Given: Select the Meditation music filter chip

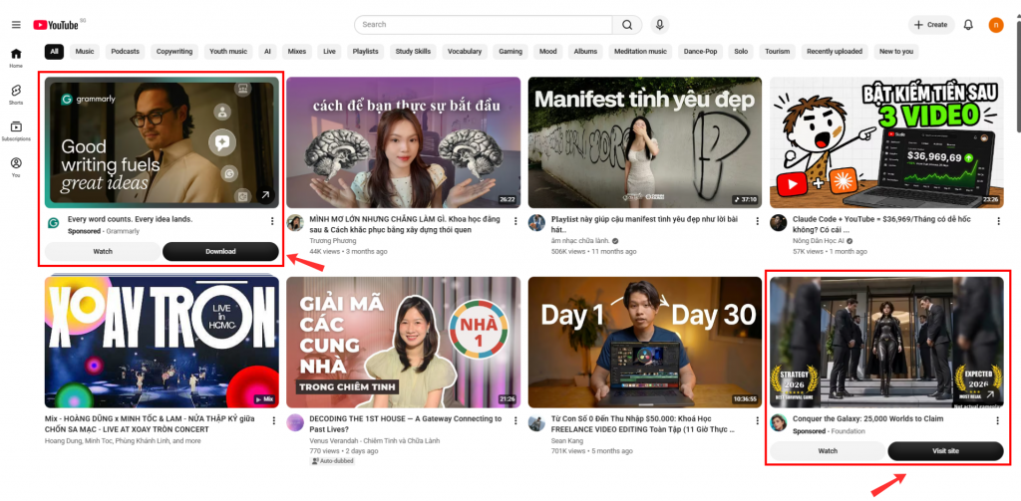Looking at the screenshot, I should click(x=641, y=52).
